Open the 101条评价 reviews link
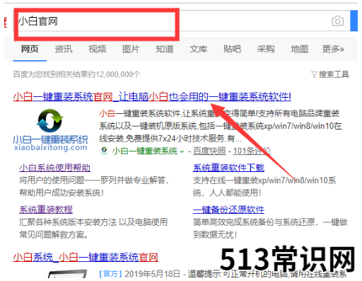This screenshot has width=362, height=281. click(252, 151)
